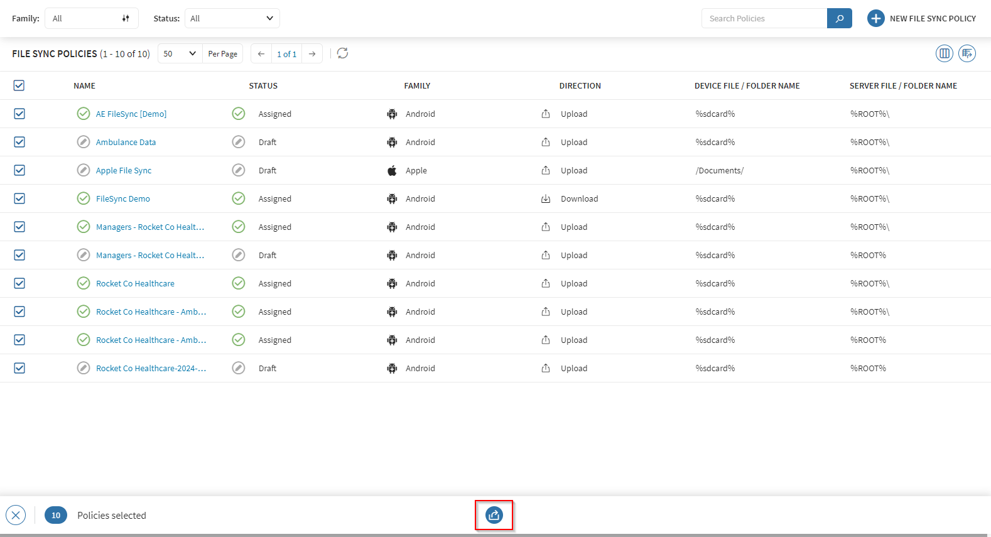Open the Apple File Sync policy link
Screen dimensions: 991x537
[x=124, y=170]
